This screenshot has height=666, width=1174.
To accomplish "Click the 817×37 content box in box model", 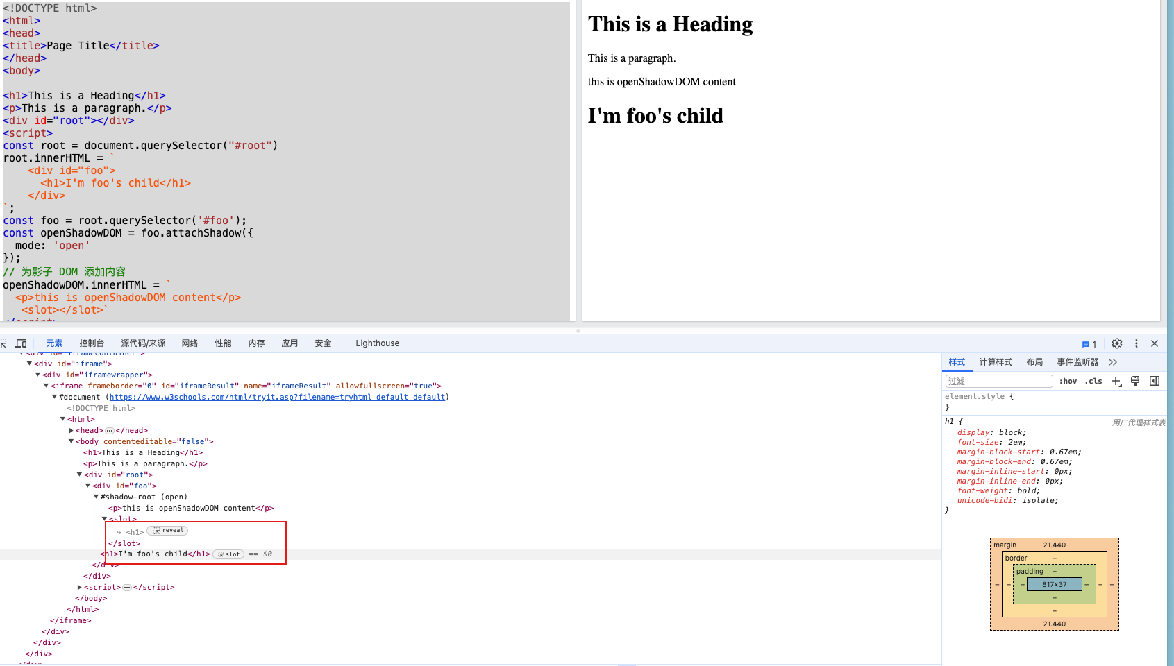I will tap(1054, 585).
